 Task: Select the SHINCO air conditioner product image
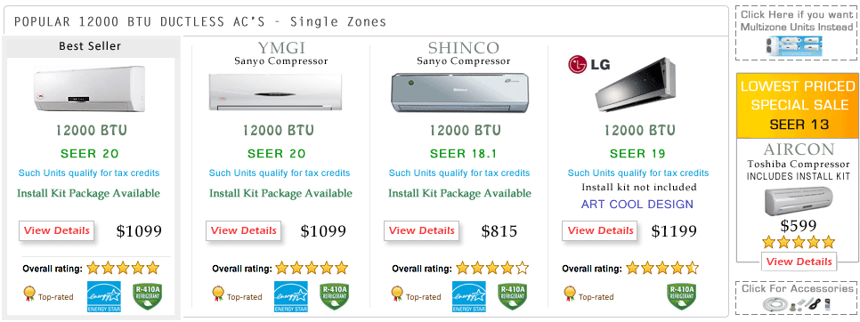point(458,93)
